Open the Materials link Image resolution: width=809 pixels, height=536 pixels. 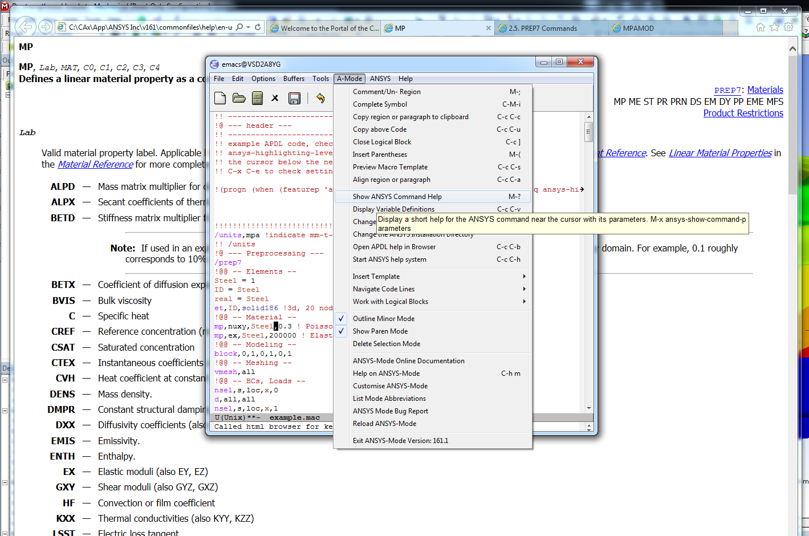765,90
